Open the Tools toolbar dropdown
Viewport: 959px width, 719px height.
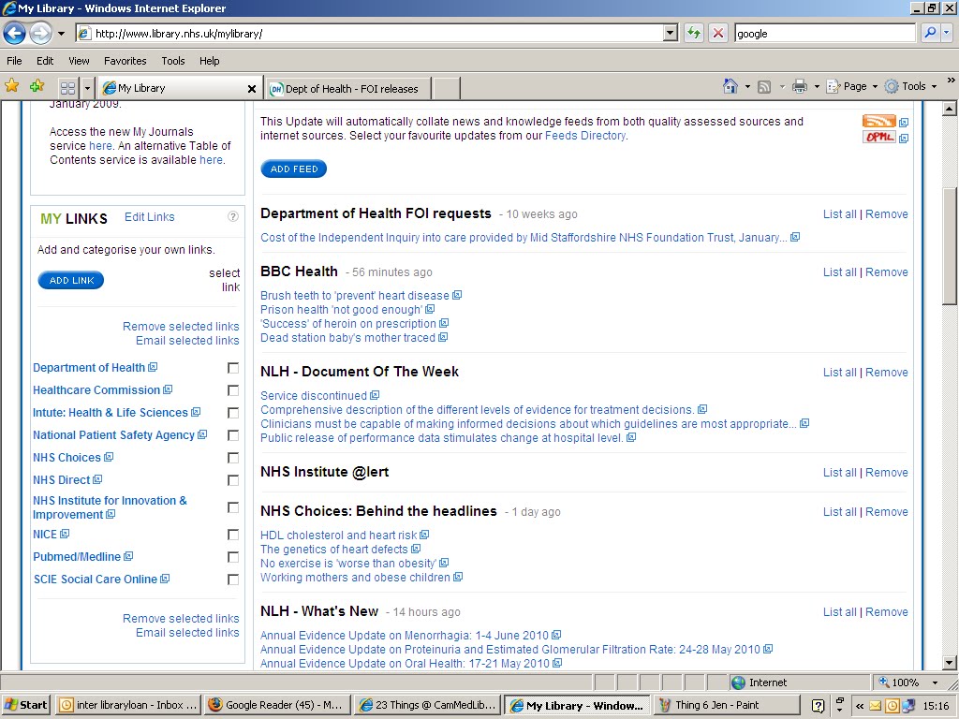click(912, 86)
